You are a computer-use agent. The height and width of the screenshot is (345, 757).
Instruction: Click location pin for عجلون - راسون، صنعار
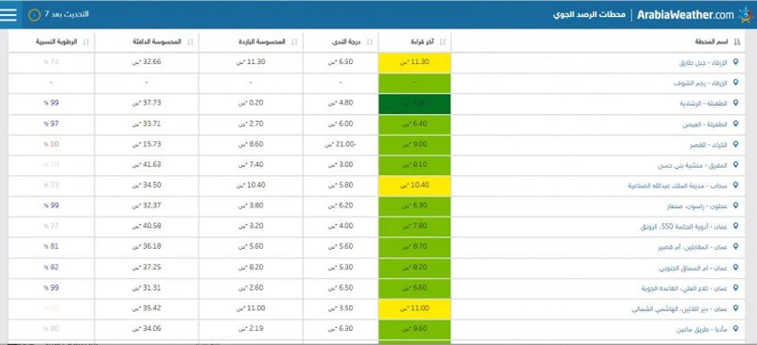736,205
